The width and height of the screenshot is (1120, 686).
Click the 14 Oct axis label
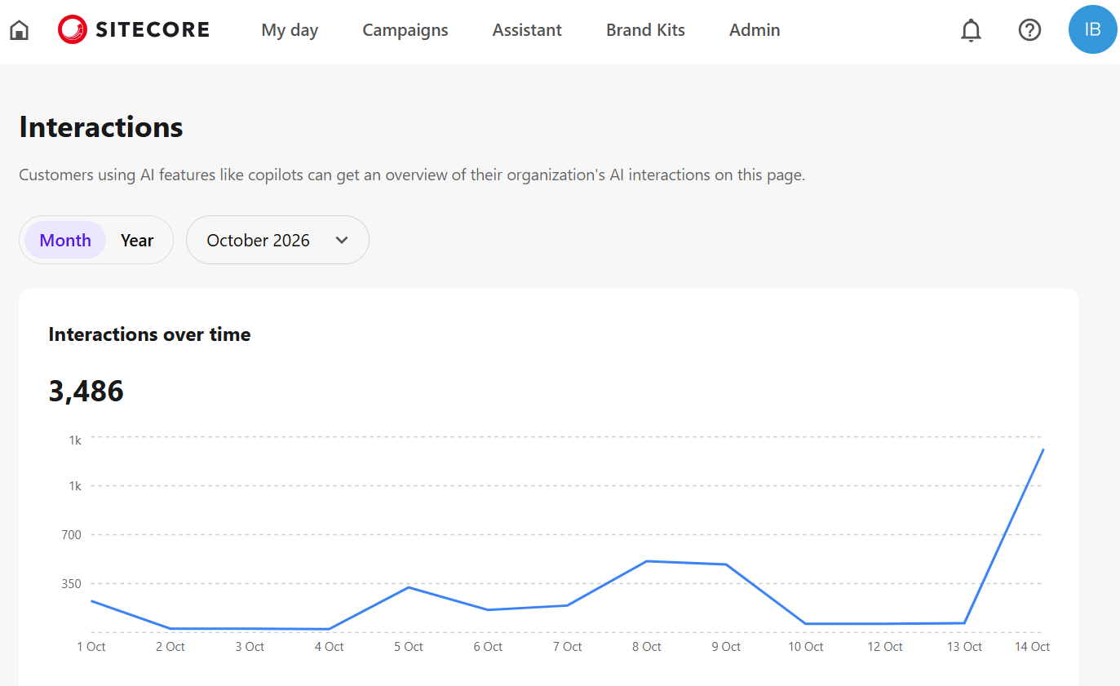tap(1032, 647)
